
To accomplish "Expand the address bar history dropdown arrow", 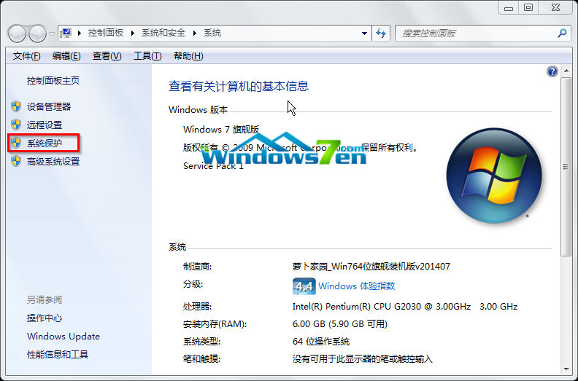I will [365, 34].
